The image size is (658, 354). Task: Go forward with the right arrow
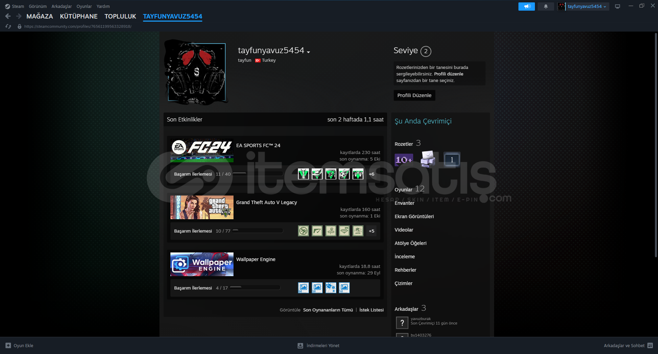point(19,16)
